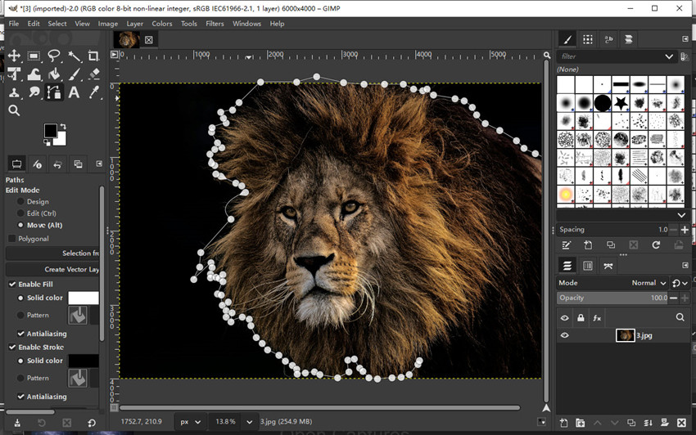Toggle Antialiasing under Enable Fill
Viewport: 696px width, 435px height.
point(20,334)
